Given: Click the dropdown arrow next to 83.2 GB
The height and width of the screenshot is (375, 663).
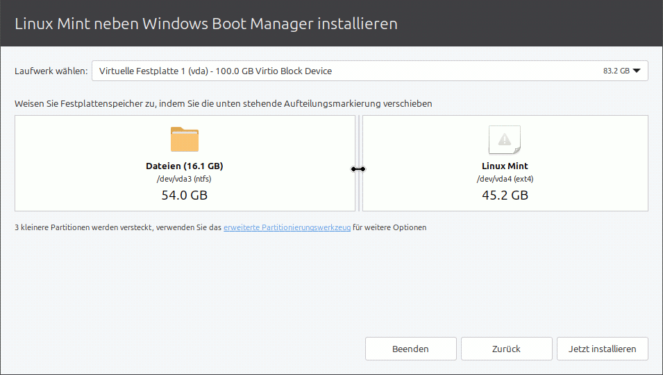Looking at the screenshot, I should pos(637,71).
